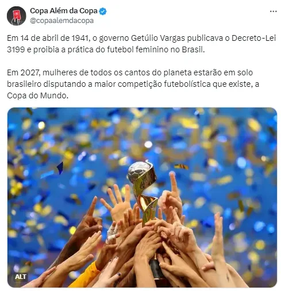
Task: Open the @copaalemdacopa handle link
Action: tap(61, 21)
